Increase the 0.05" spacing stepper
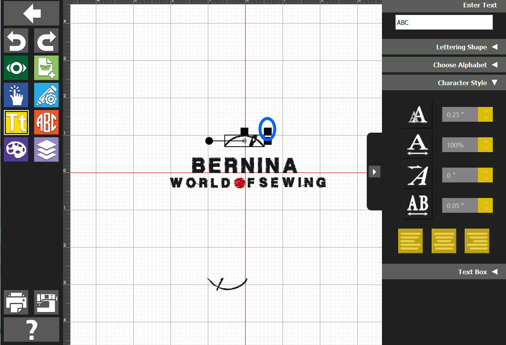Viewport: 506px width, 345px height. [485, 202]
